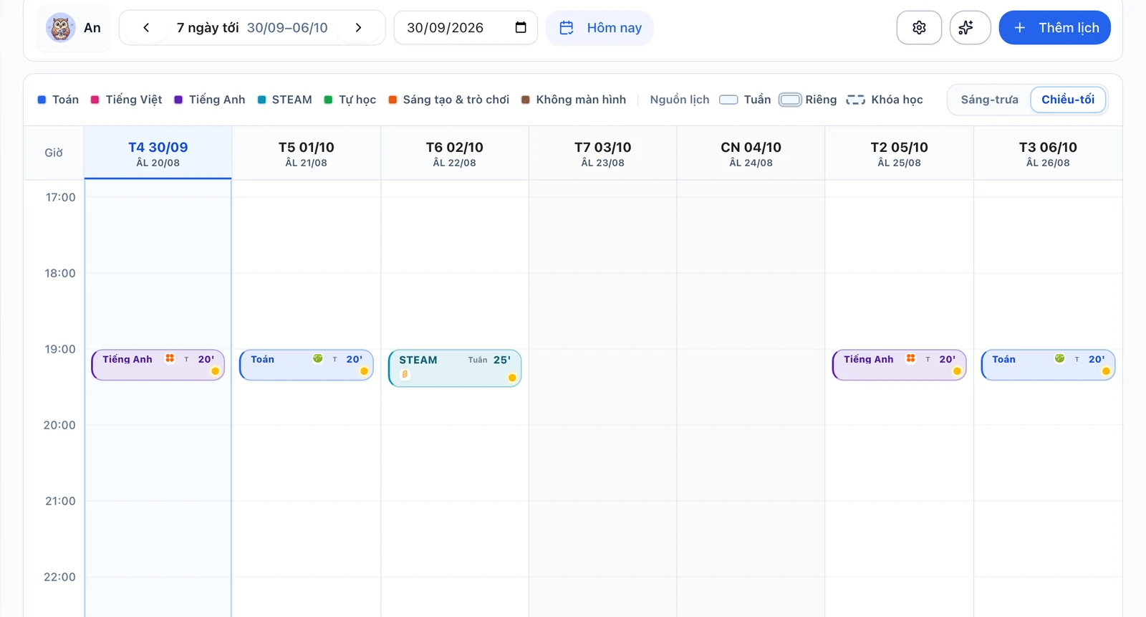Click green ball icon on Tuesday 06/10 Toán

tap(1059, 358)
